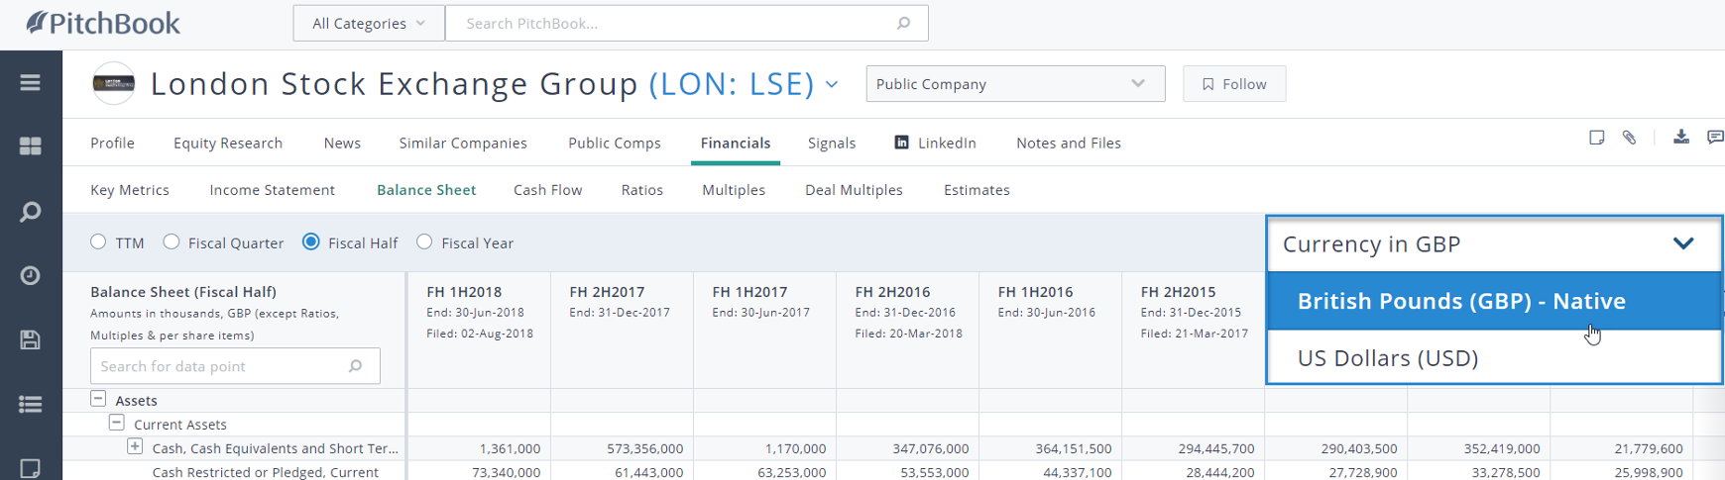Click the sidebar search magnifier icon

point(30,211)
